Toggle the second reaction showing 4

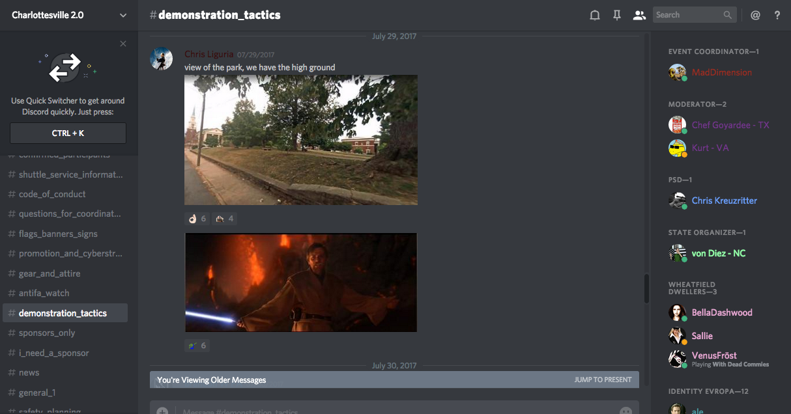click(x=224, y=219)
